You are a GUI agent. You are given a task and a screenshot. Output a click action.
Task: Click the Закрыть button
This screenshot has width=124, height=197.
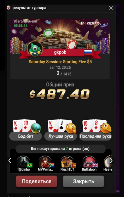pyautogui.click(x=83, y=181)
